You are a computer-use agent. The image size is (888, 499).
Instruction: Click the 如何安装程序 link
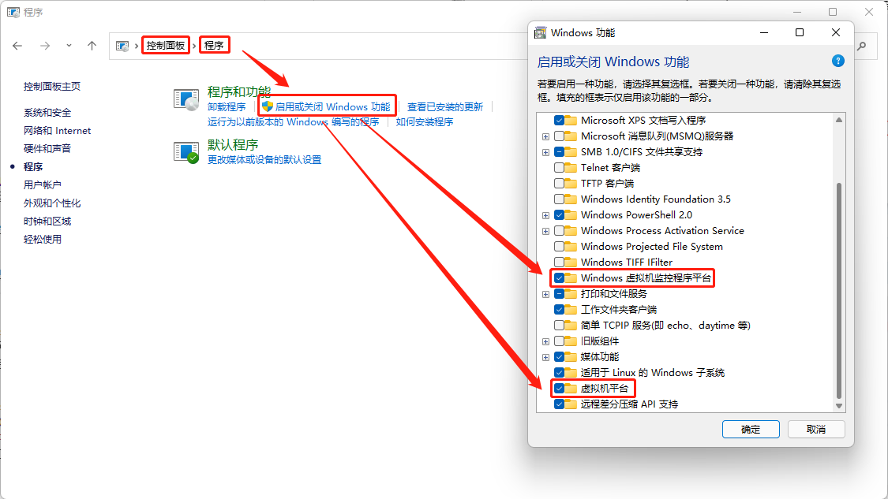[424, 122]
